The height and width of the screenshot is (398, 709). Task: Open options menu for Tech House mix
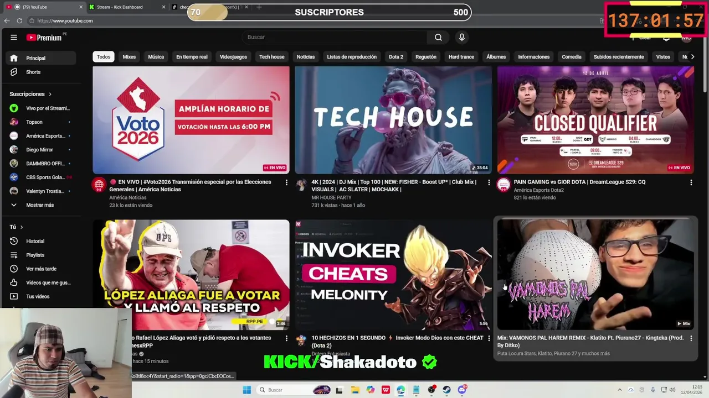point(489,182)
